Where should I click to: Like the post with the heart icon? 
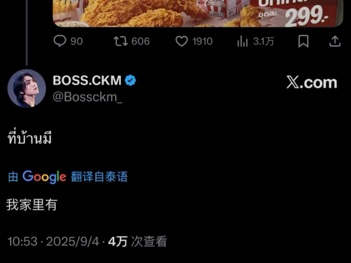(x=182, y=41)
